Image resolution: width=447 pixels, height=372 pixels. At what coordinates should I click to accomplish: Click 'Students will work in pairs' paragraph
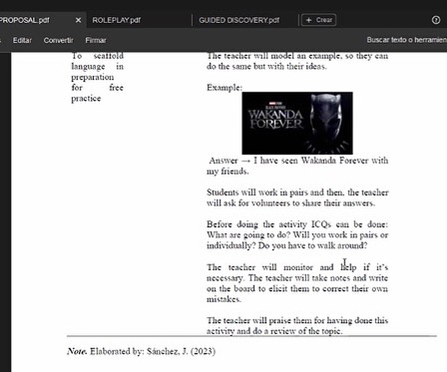(297, 197)
